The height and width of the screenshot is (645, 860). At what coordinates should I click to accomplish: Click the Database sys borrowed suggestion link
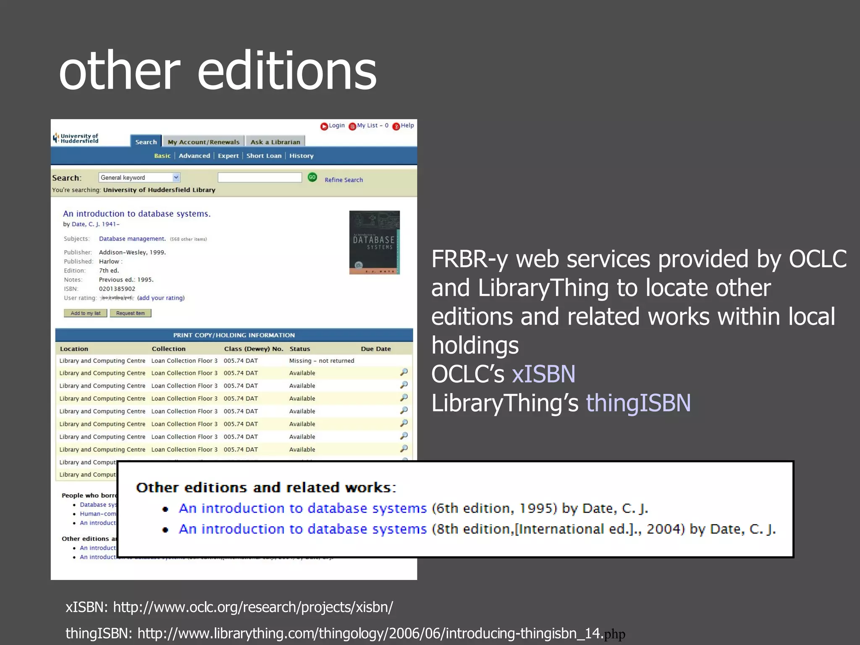[x=97, y=504]
